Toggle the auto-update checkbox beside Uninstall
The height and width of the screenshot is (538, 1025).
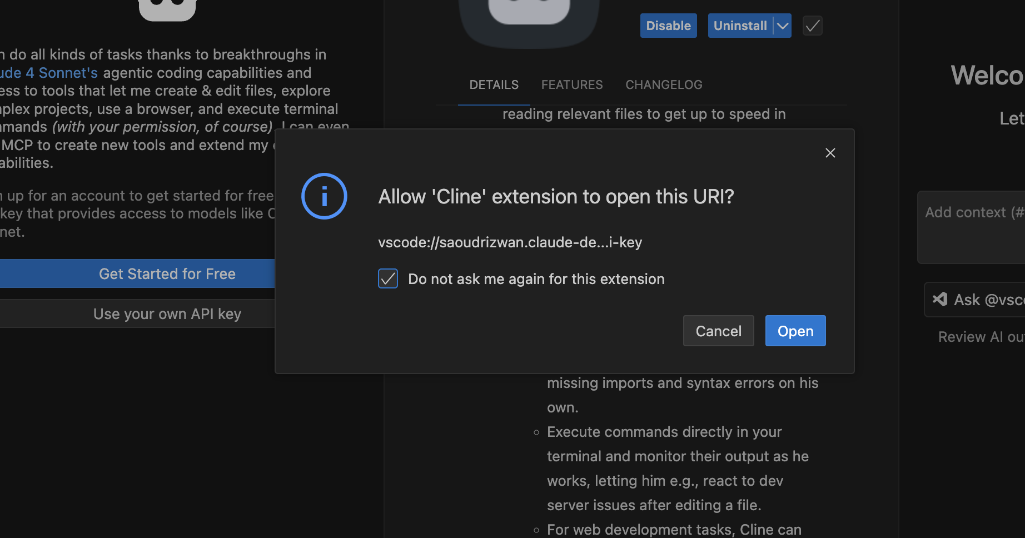pyautogui.click(x=813, y=26)
